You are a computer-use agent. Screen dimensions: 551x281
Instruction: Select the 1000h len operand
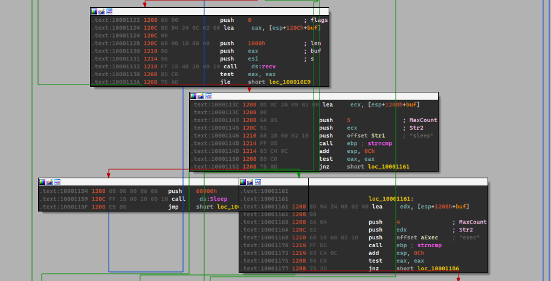point(256,44)
